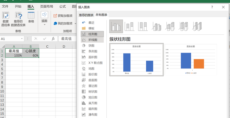
Task: Switch to Recommended Charts (推荐的图表) tab
Action: 86,15
